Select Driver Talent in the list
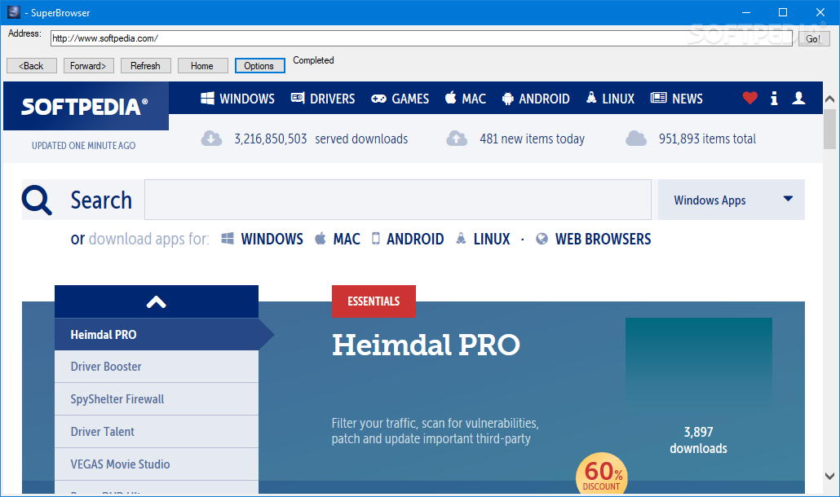Image resolution: width=840 pixels, height=497 pixels. (x=157, y=432)
